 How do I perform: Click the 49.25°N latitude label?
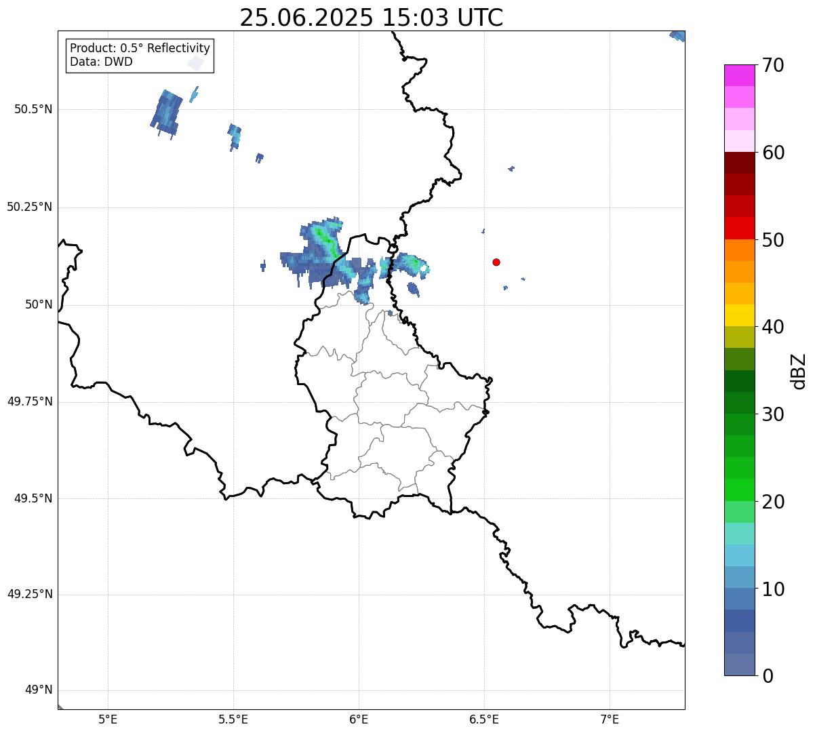click(30, 594)
